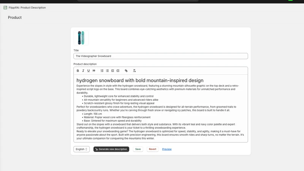The width and height of the screenshot is (304, 171).
Task: Open the Preview link
Action: [x=167, y=149]
